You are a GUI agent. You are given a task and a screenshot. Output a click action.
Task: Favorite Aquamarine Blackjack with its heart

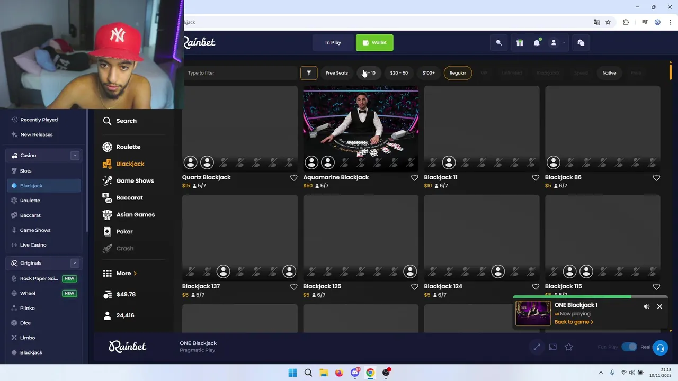pos(415,178)
